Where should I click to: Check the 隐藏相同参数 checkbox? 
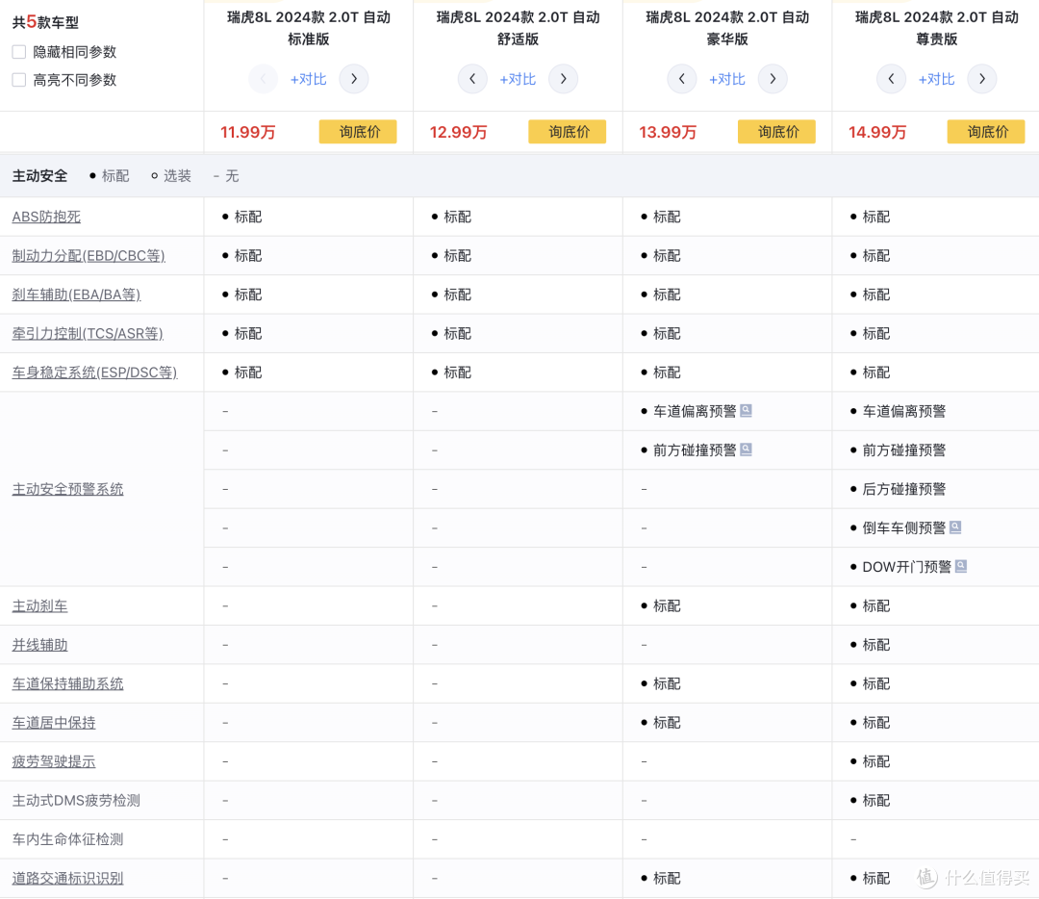[x=19, y=52]
